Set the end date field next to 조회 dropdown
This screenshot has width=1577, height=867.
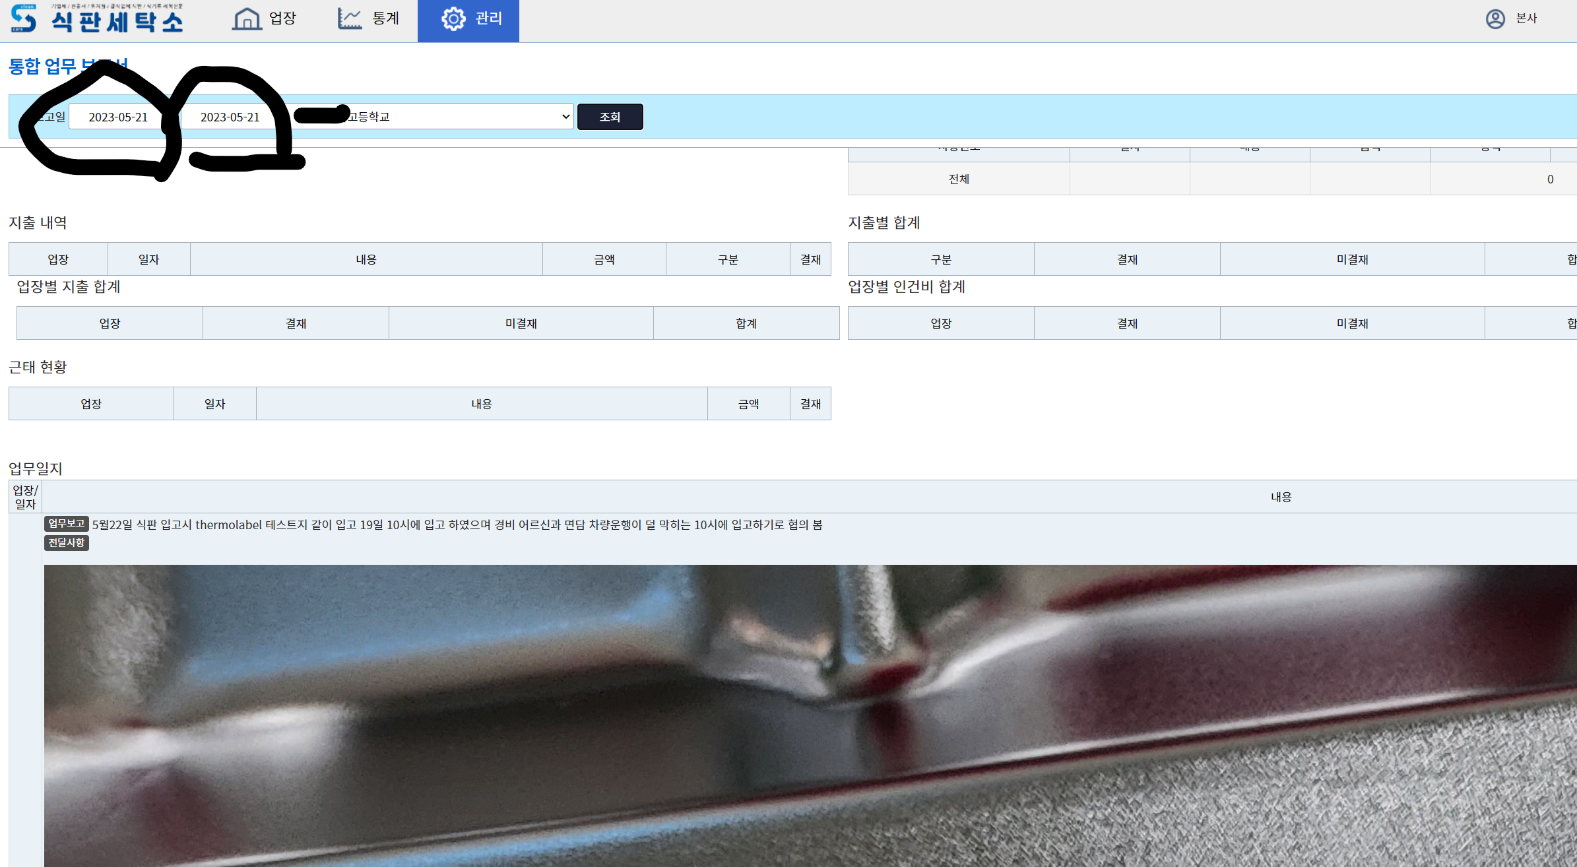click(x=230, y=117)
